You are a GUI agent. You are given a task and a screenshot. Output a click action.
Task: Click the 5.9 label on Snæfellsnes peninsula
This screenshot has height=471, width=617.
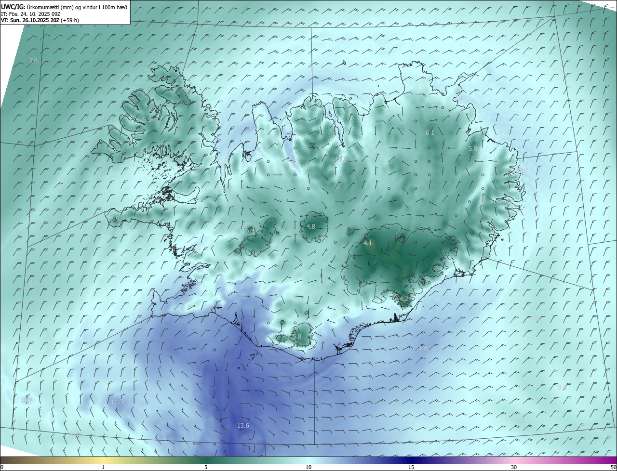coord(115,219)
